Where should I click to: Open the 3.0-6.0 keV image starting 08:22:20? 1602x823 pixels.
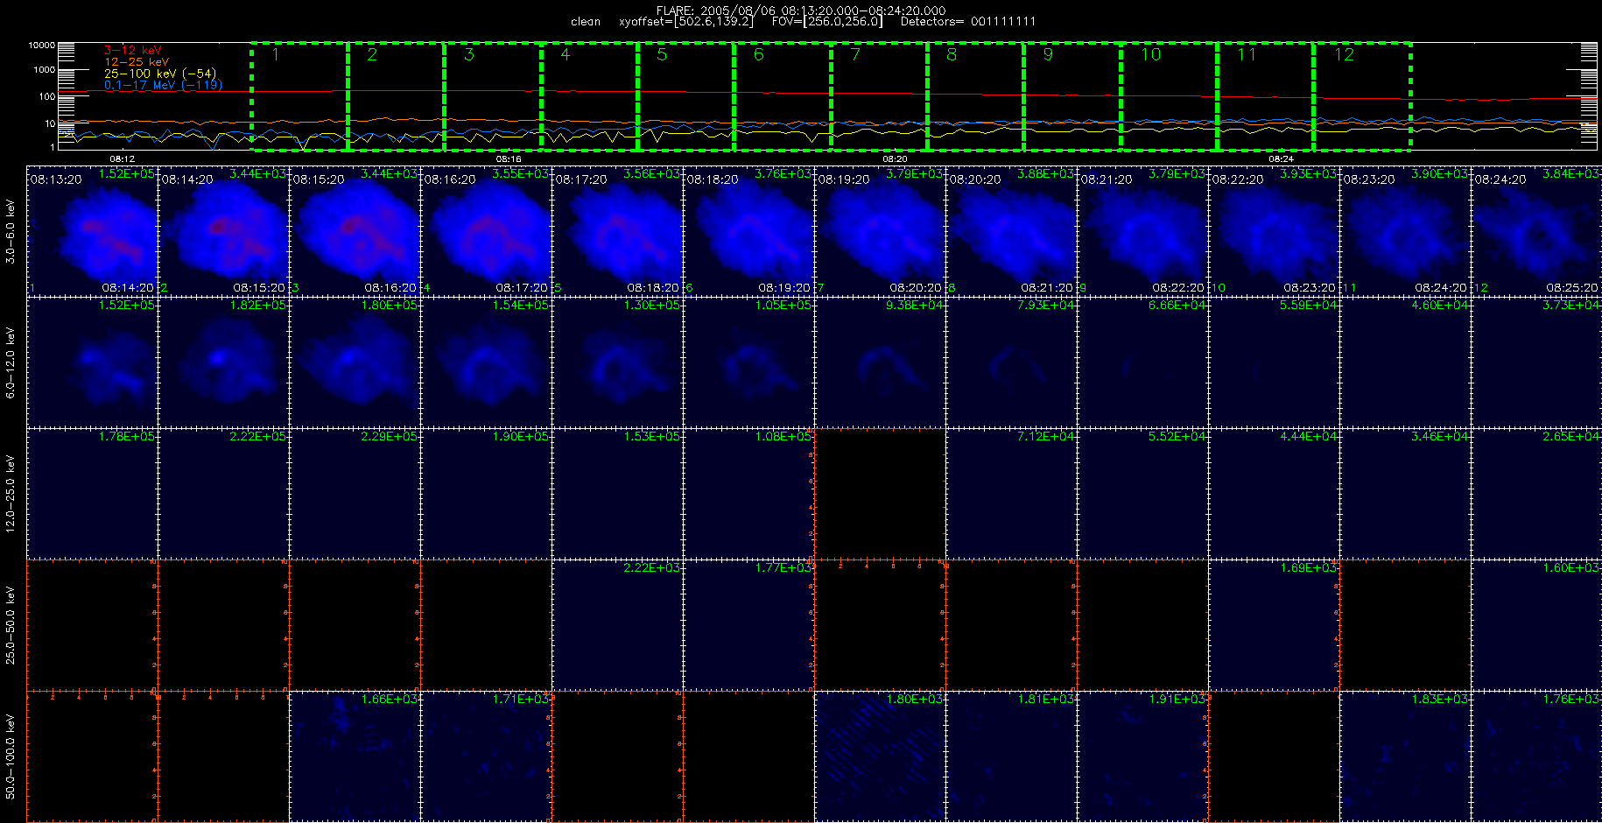click(1275, 230)
